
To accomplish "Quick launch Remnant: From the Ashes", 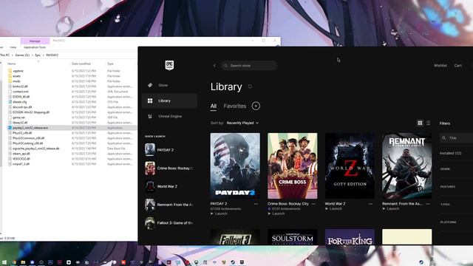I will [x=169, y=205].
